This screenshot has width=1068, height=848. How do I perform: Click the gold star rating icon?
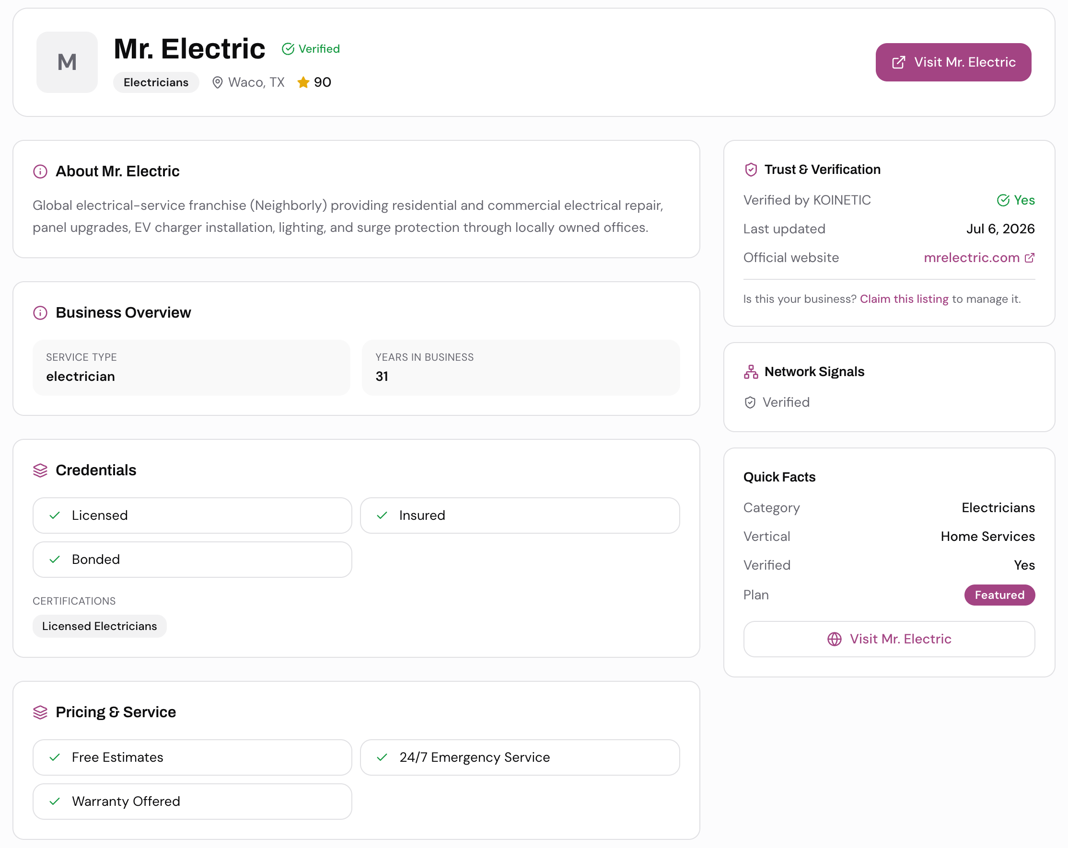click(303, 82)
